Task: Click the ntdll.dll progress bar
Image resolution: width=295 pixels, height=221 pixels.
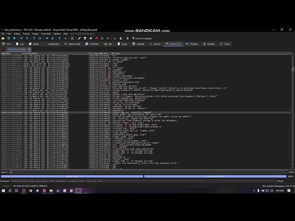Action: (72, 176)
